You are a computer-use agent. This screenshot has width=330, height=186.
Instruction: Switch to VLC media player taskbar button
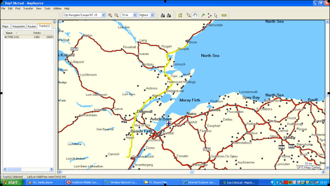click(x=44, y=182)
